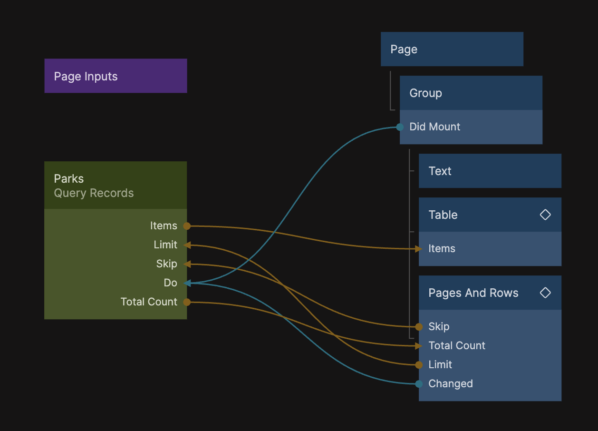Select the Pages And Rows node title
This screenshot has width=598, height=431.
coord(473,293)
